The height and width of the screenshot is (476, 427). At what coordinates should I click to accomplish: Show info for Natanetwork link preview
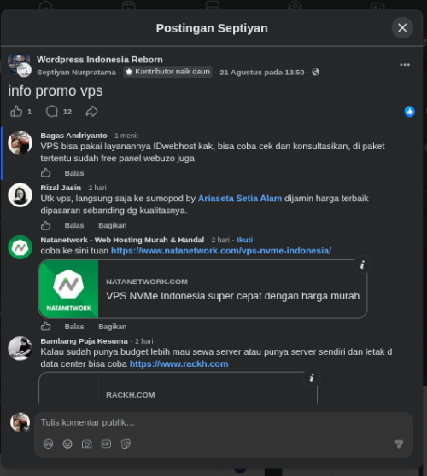pos(362,264)
